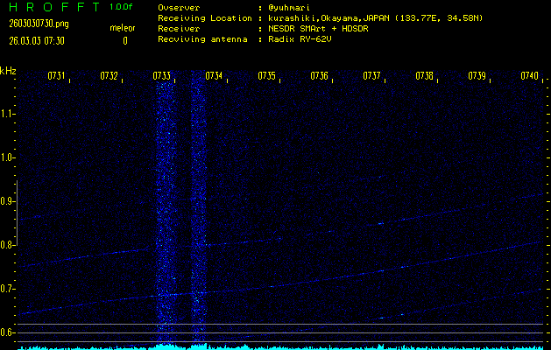
Task: Click the 0734 time marker
Action: pos(214,77)
